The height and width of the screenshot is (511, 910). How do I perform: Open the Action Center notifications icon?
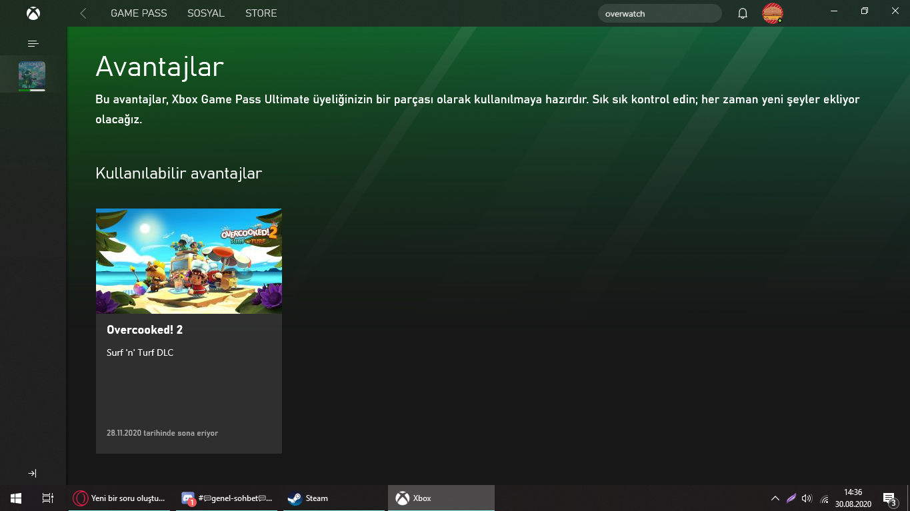click(x=889, y=498)
